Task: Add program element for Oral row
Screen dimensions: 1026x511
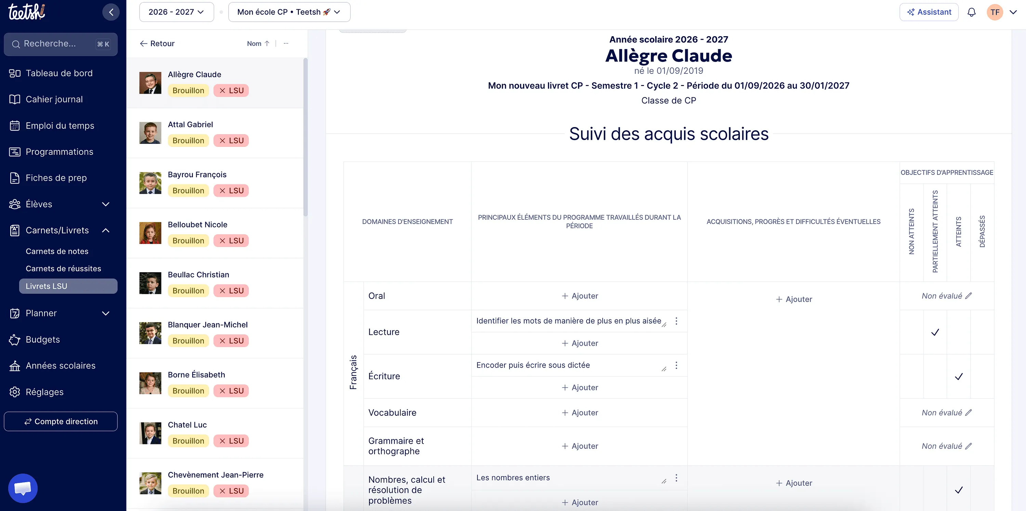Action: [579, 296]
